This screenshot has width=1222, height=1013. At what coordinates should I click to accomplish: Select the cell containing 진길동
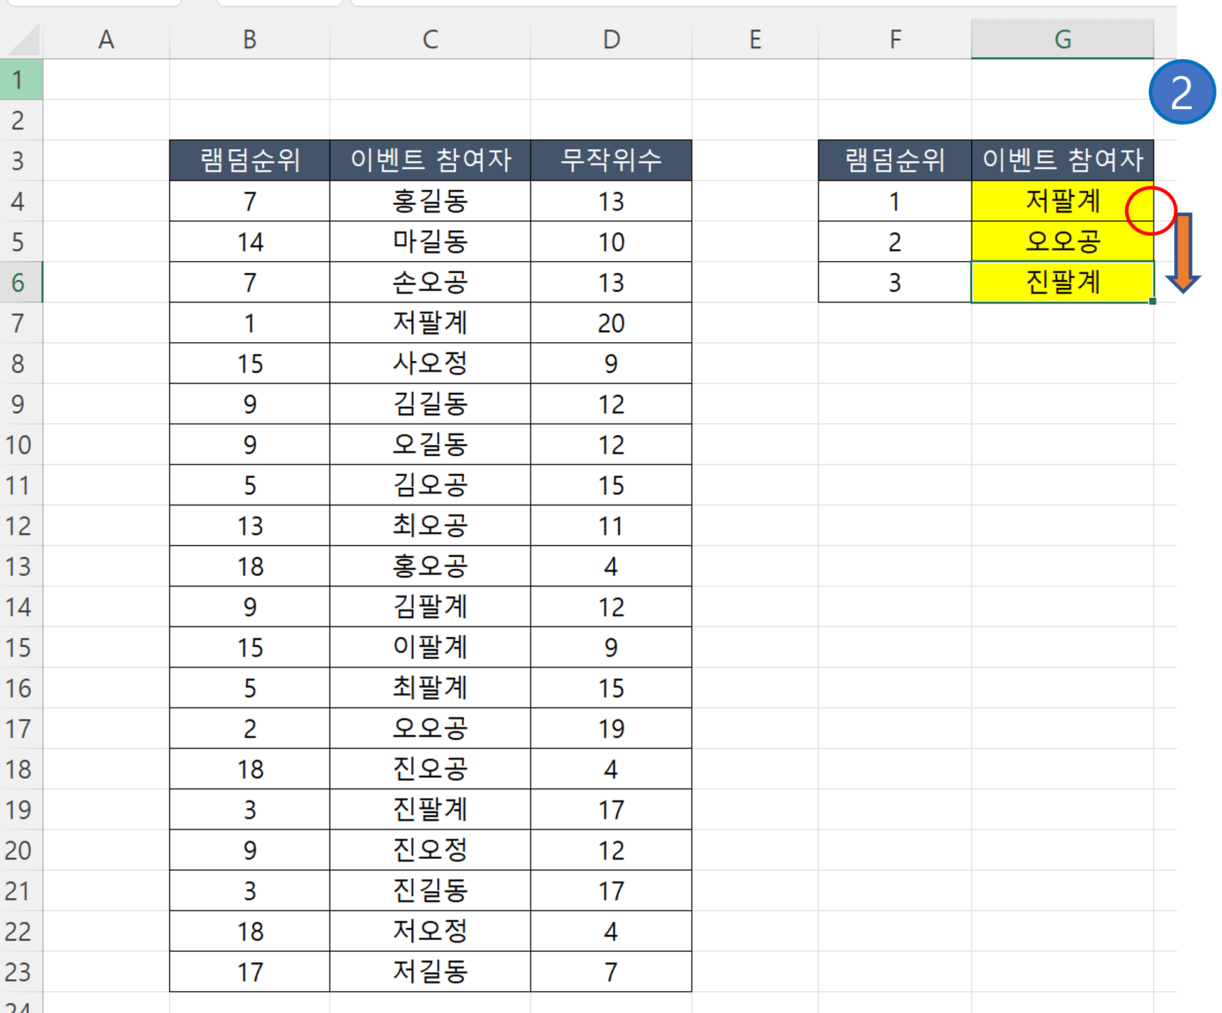[430, 891]
